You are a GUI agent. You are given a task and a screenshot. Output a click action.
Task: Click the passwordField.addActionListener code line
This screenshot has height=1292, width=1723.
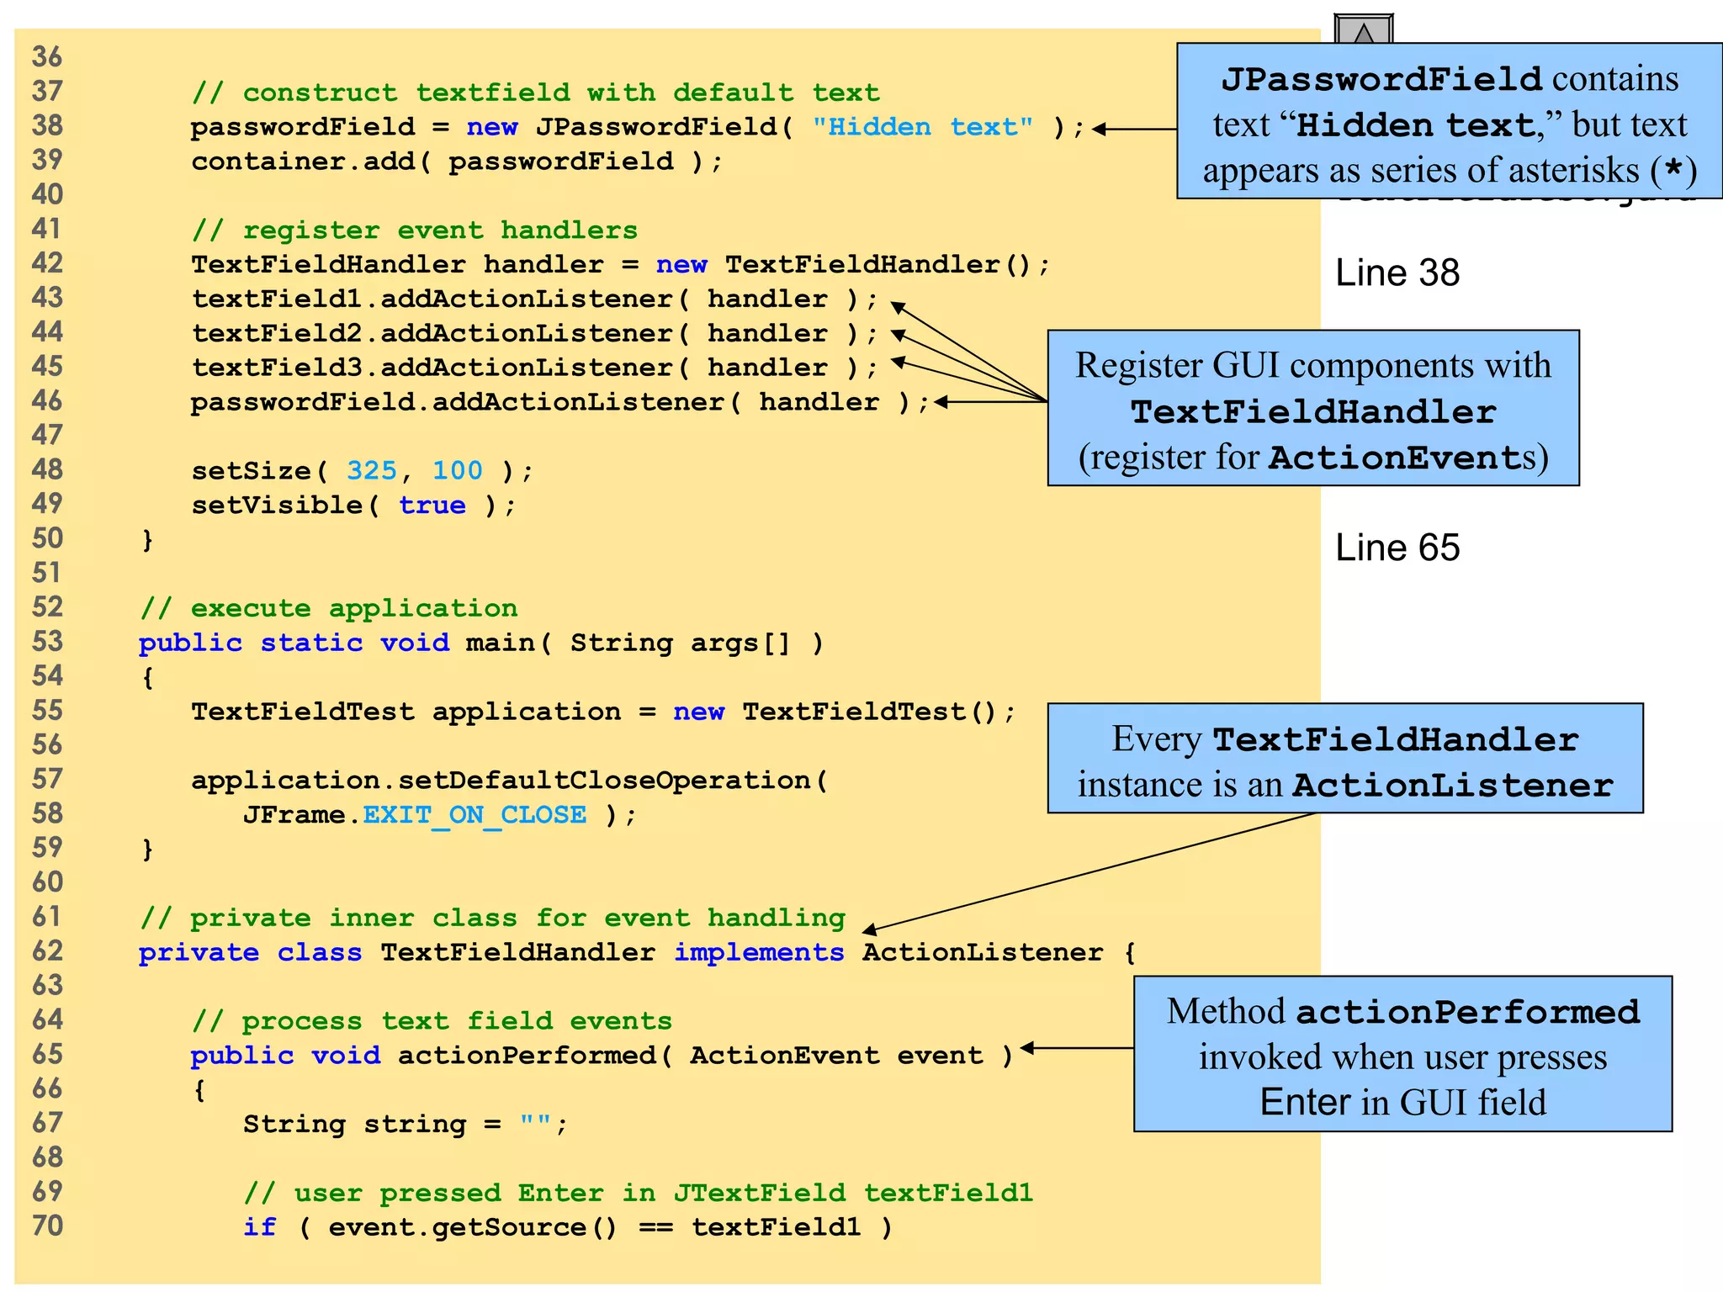pos(559,402)
